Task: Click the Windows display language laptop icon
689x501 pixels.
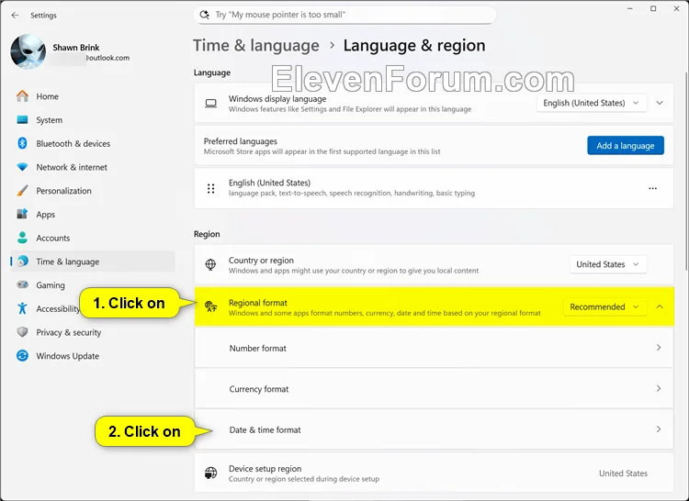Action: click(x=211, y=103)
